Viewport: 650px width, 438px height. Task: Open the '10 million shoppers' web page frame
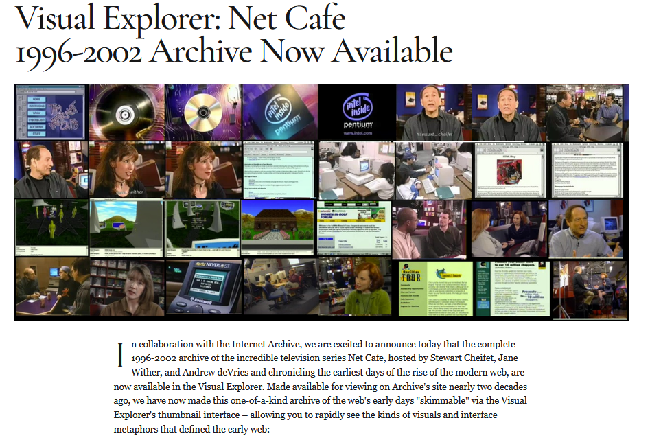coord(513,288)
